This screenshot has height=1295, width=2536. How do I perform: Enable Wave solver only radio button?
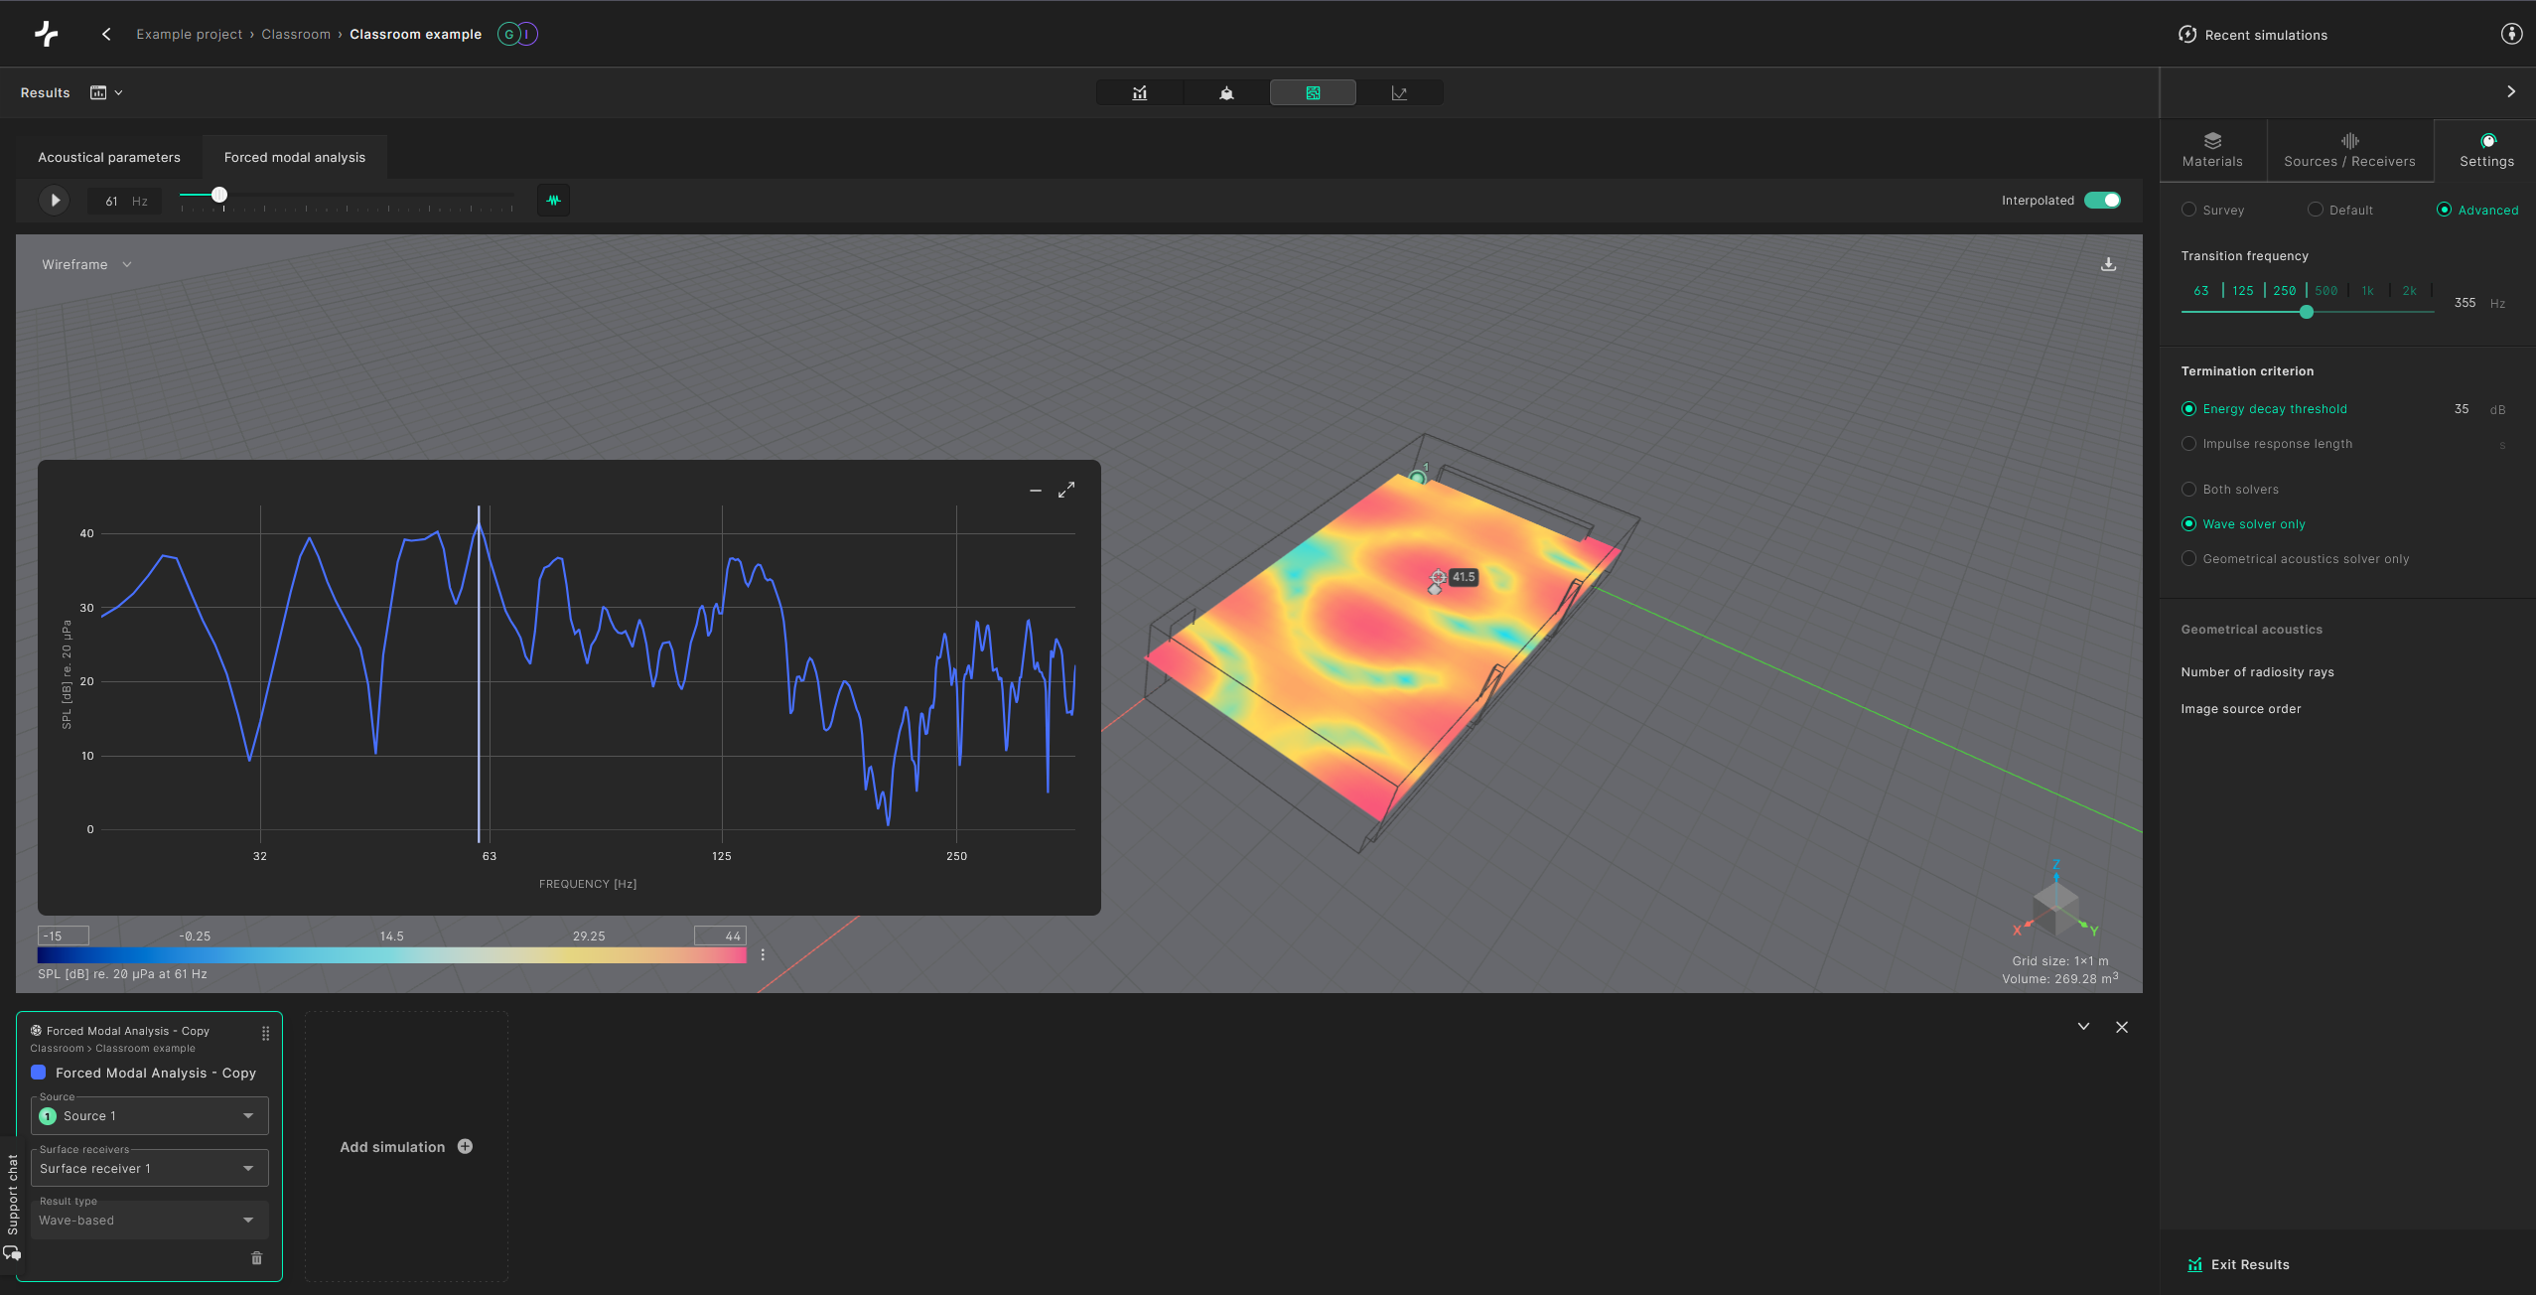(2189, 523)
